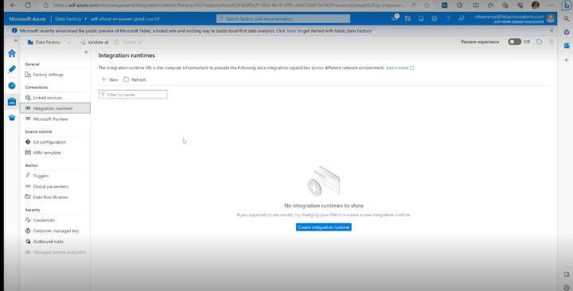Open the Author pencil hub
Screen dimensions: 573x291
click(12, 69)
